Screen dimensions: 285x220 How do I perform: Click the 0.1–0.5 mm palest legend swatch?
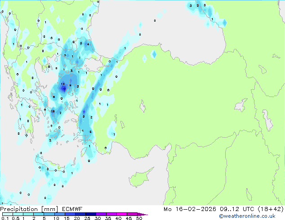click(8, 214)
